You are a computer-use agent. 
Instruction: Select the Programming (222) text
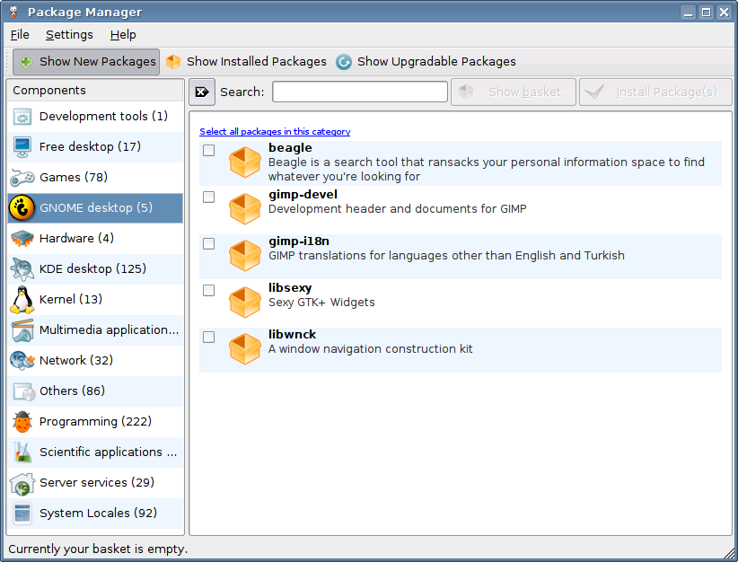pos(95,422)
